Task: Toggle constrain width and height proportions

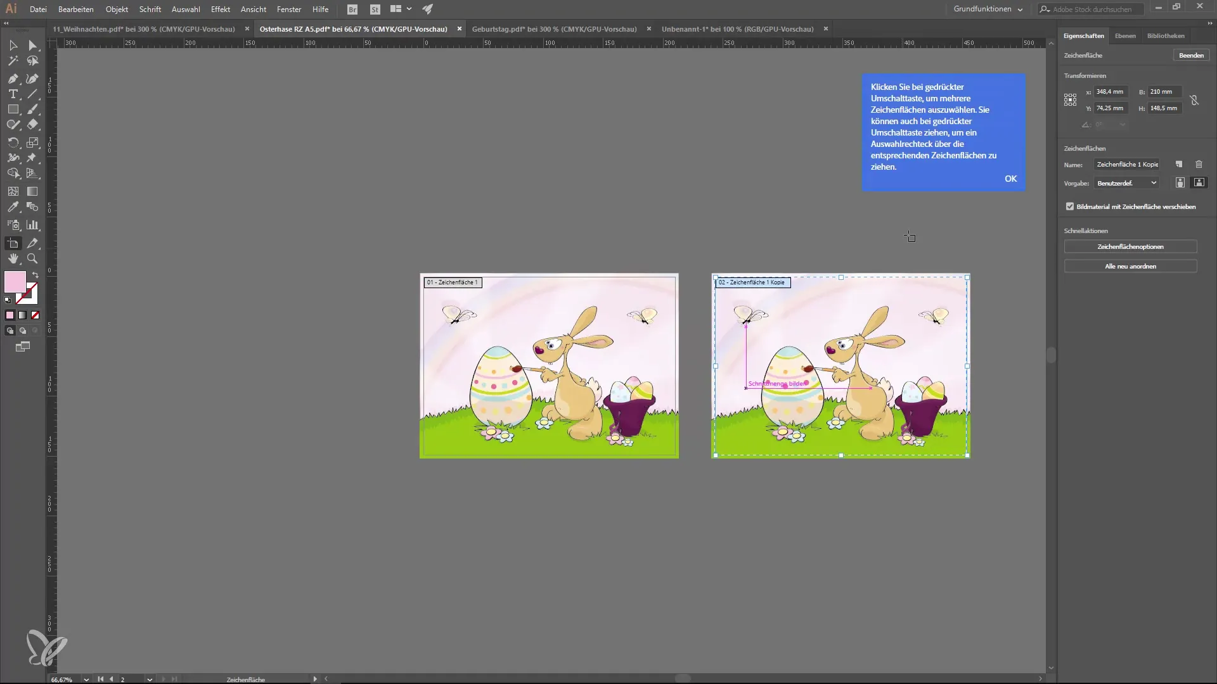Action: 1194,100
